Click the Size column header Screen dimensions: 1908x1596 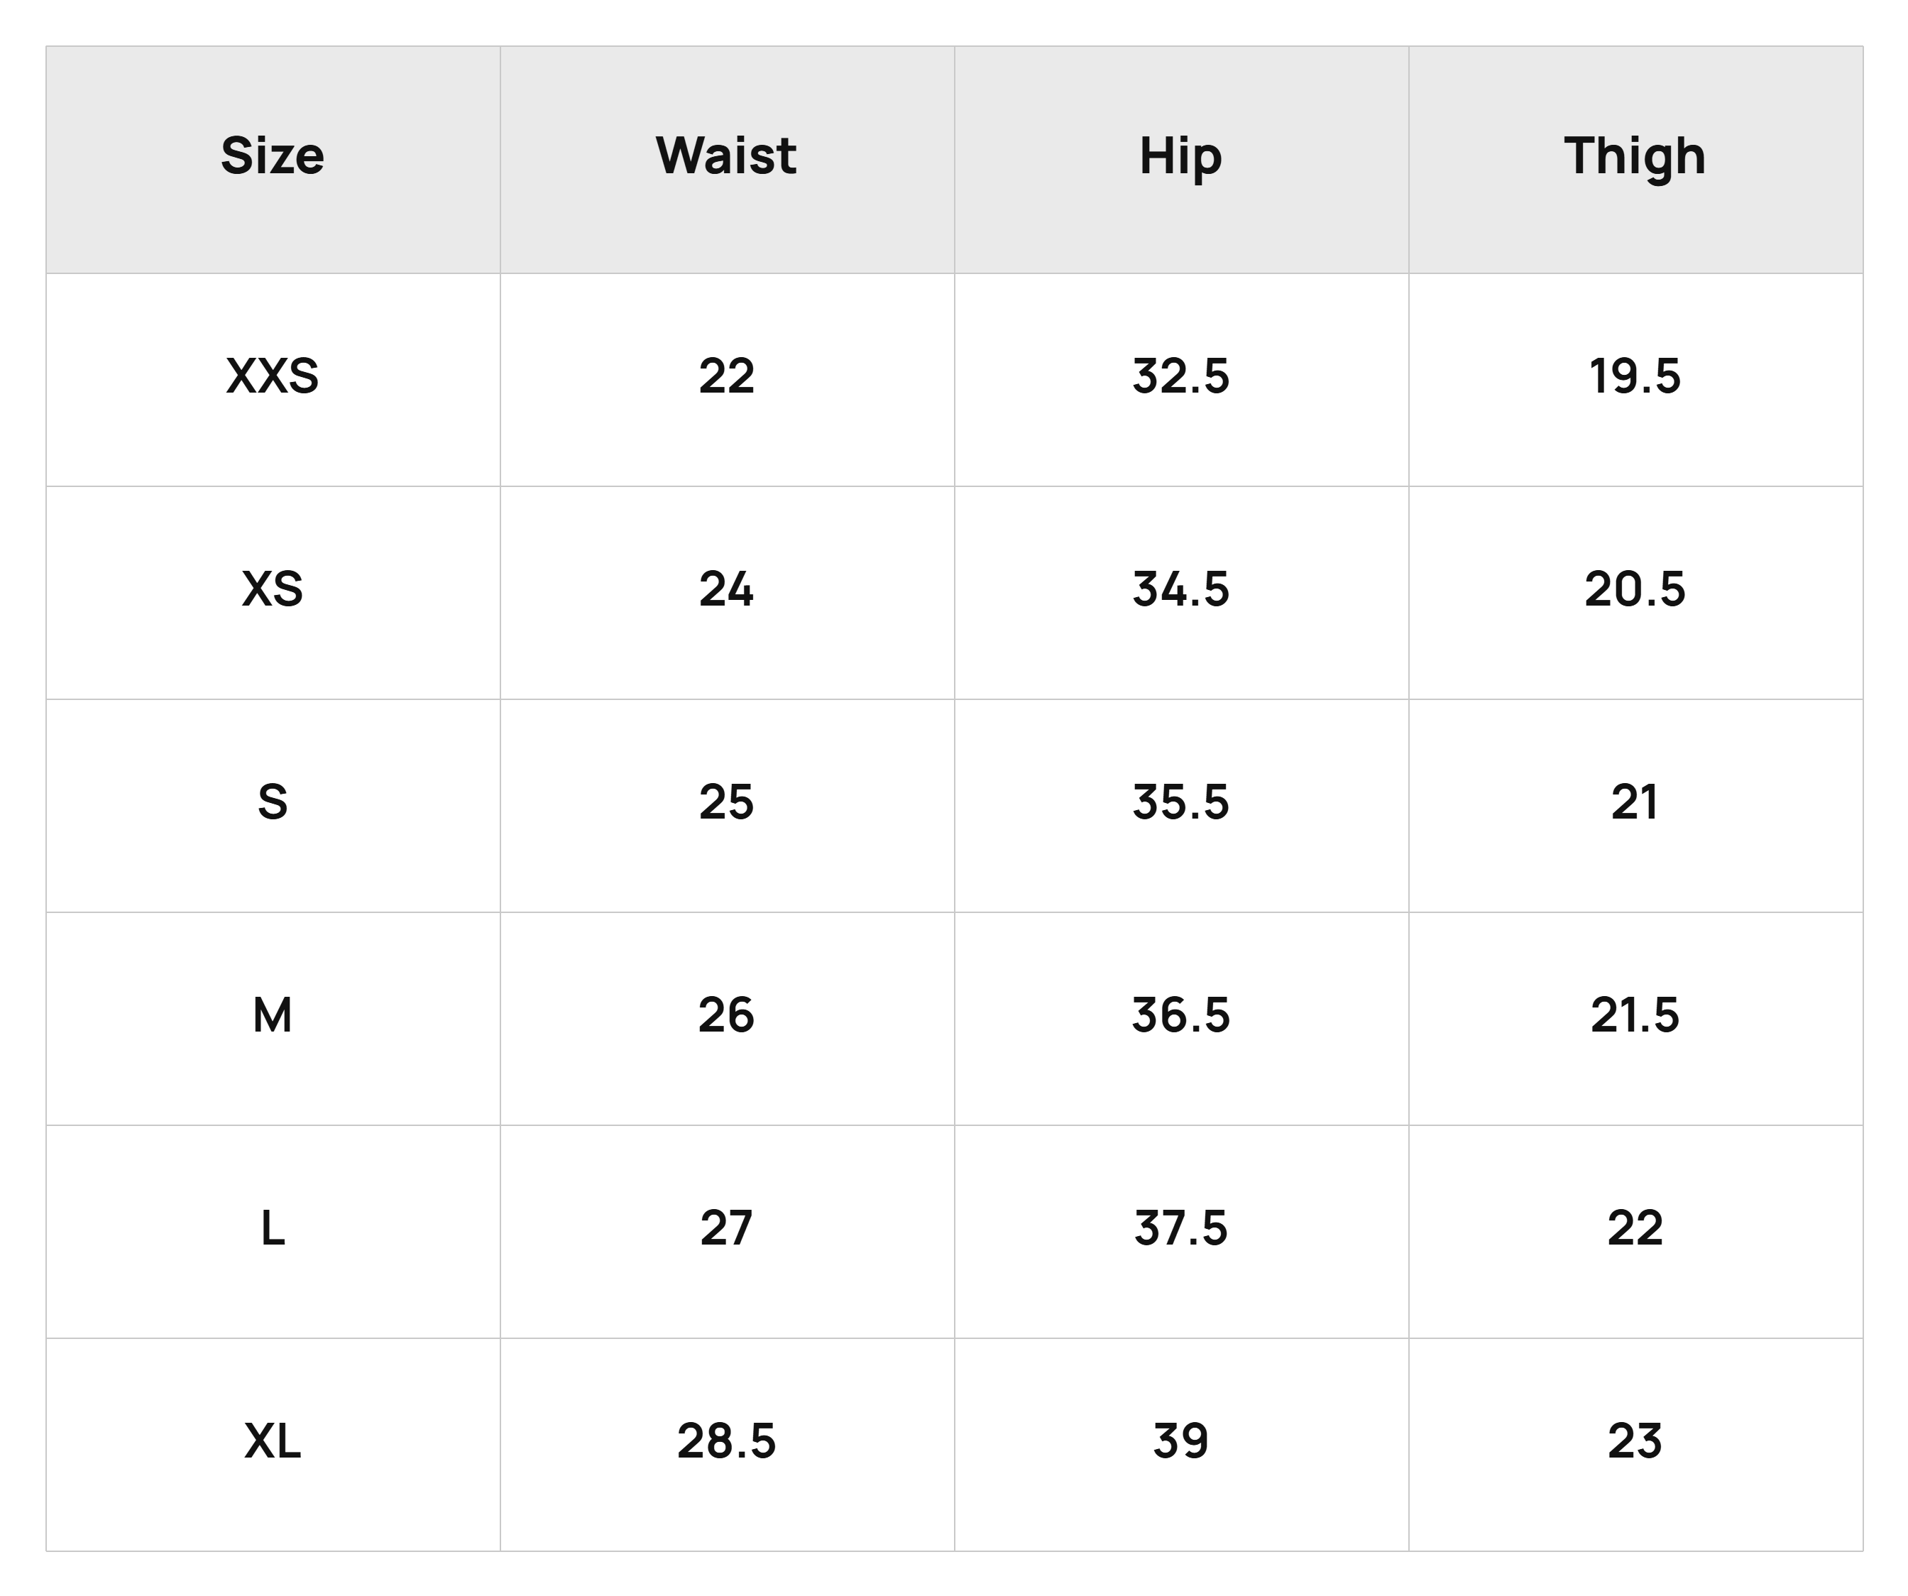point(273,159)
